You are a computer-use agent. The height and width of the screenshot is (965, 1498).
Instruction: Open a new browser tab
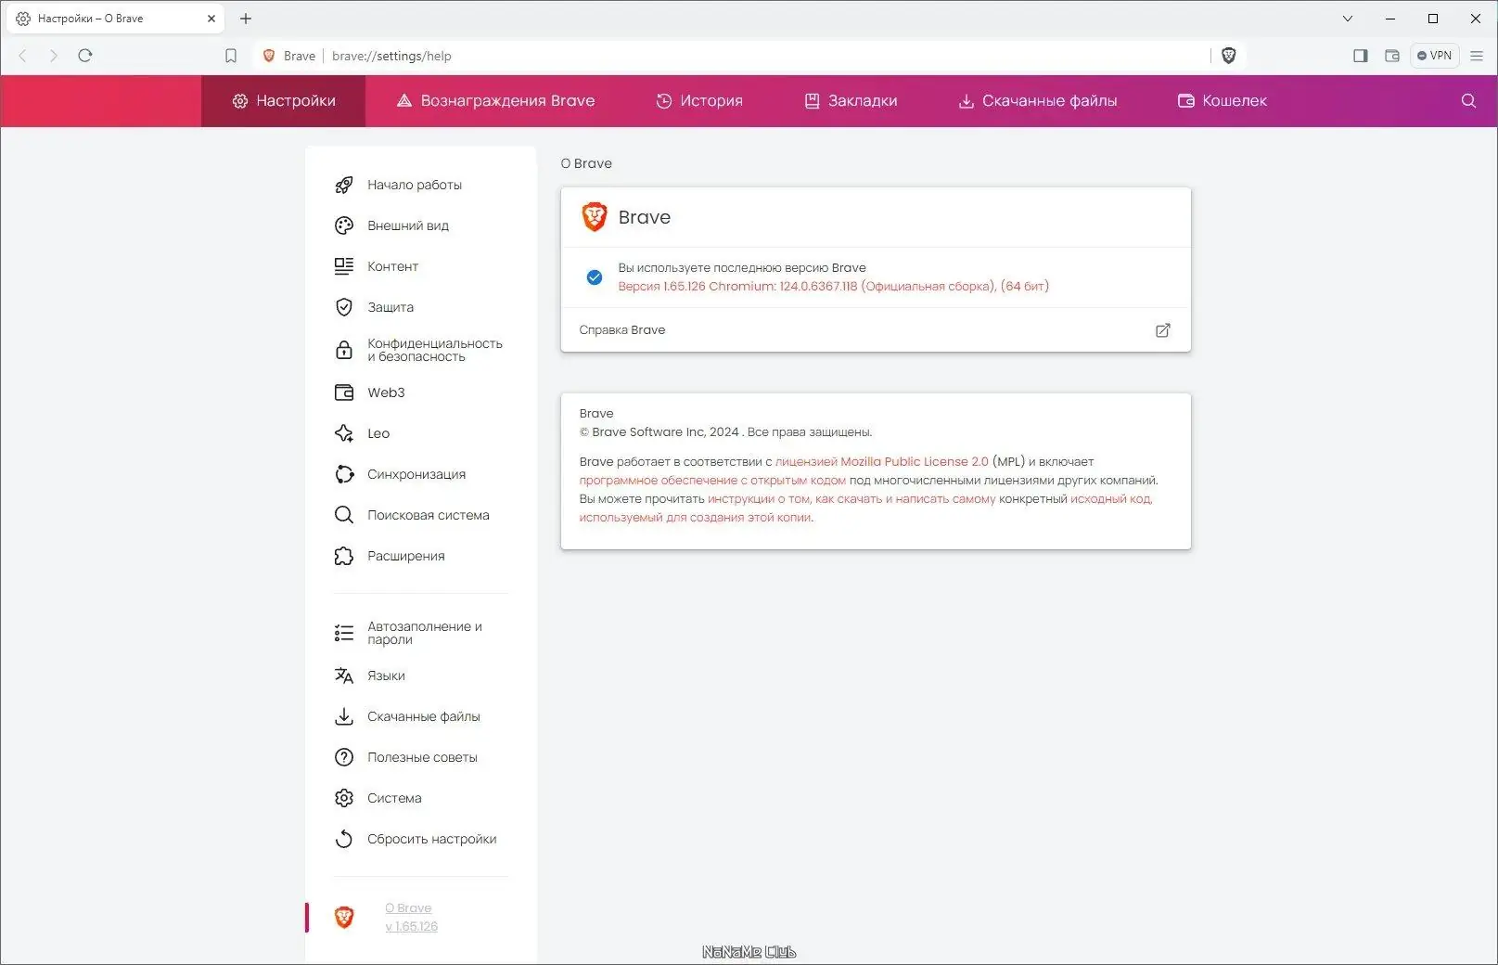(246, 19)
